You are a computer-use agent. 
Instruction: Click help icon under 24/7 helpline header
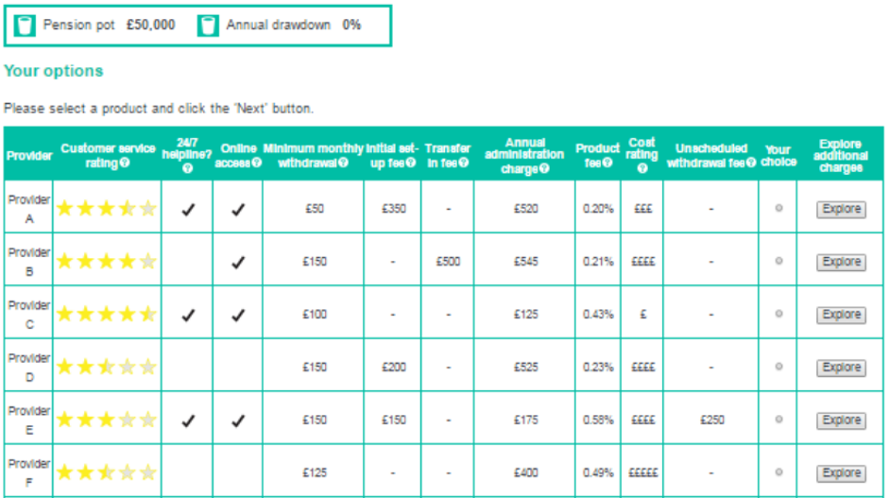[188, 168]
